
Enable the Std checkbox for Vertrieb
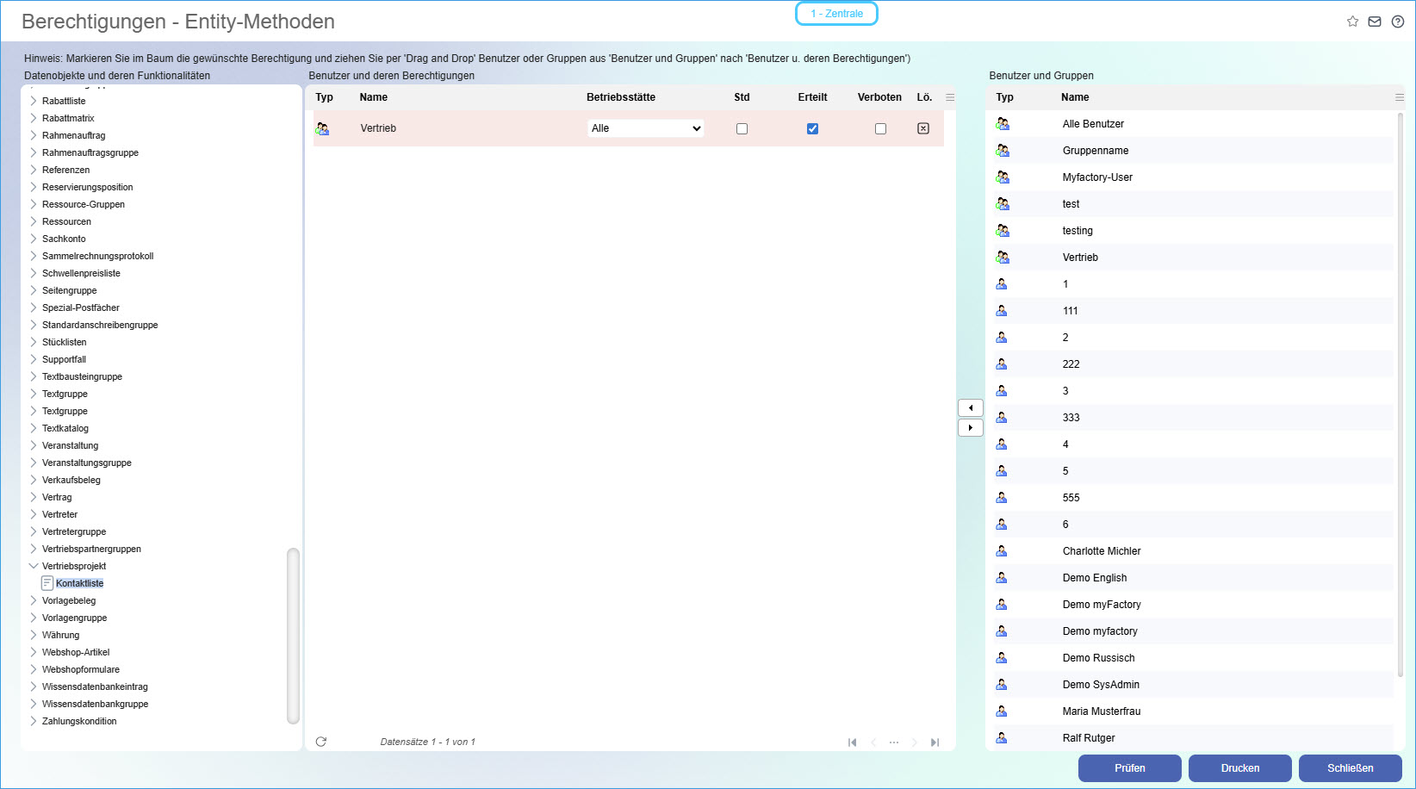click(x=742, y=129)
